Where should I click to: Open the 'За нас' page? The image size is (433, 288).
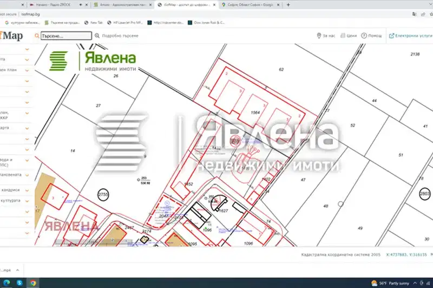pos(329,36)
